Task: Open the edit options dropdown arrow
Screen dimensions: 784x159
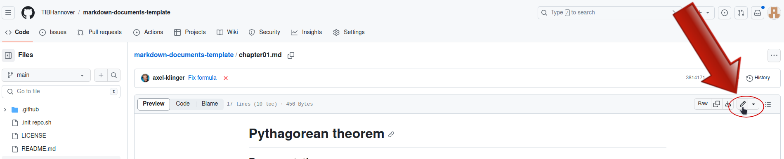Action: (x=753, y=104)
